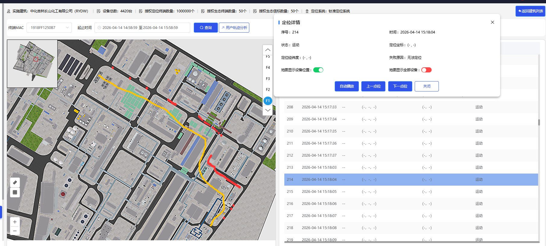Select table row with sequence 217
546x246 pixels.
[x=411, y=216]
